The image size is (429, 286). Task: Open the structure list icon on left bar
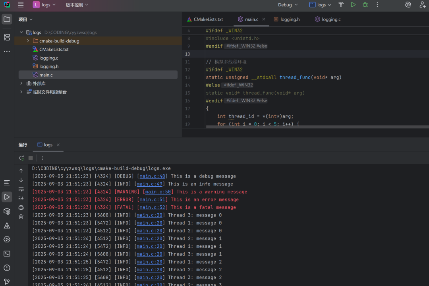7,183
